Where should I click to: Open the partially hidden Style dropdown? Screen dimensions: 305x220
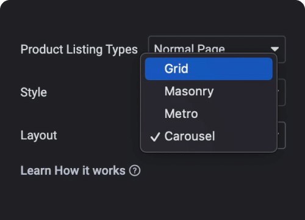point(282,92)
